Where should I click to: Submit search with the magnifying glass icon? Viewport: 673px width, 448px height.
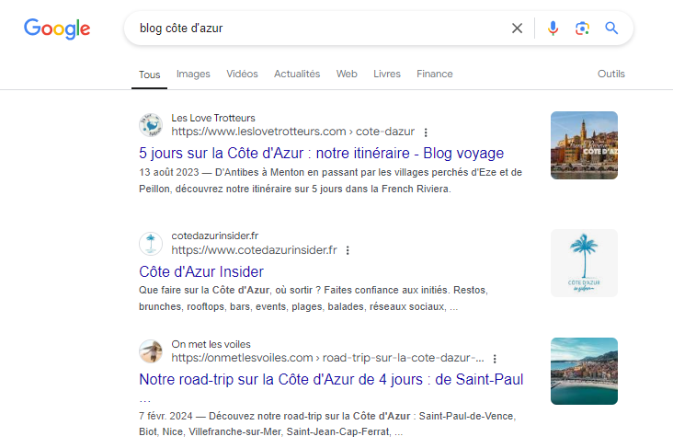coord(611,29)
